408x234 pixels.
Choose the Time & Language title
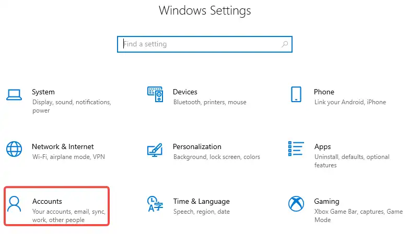pos(202,202)
